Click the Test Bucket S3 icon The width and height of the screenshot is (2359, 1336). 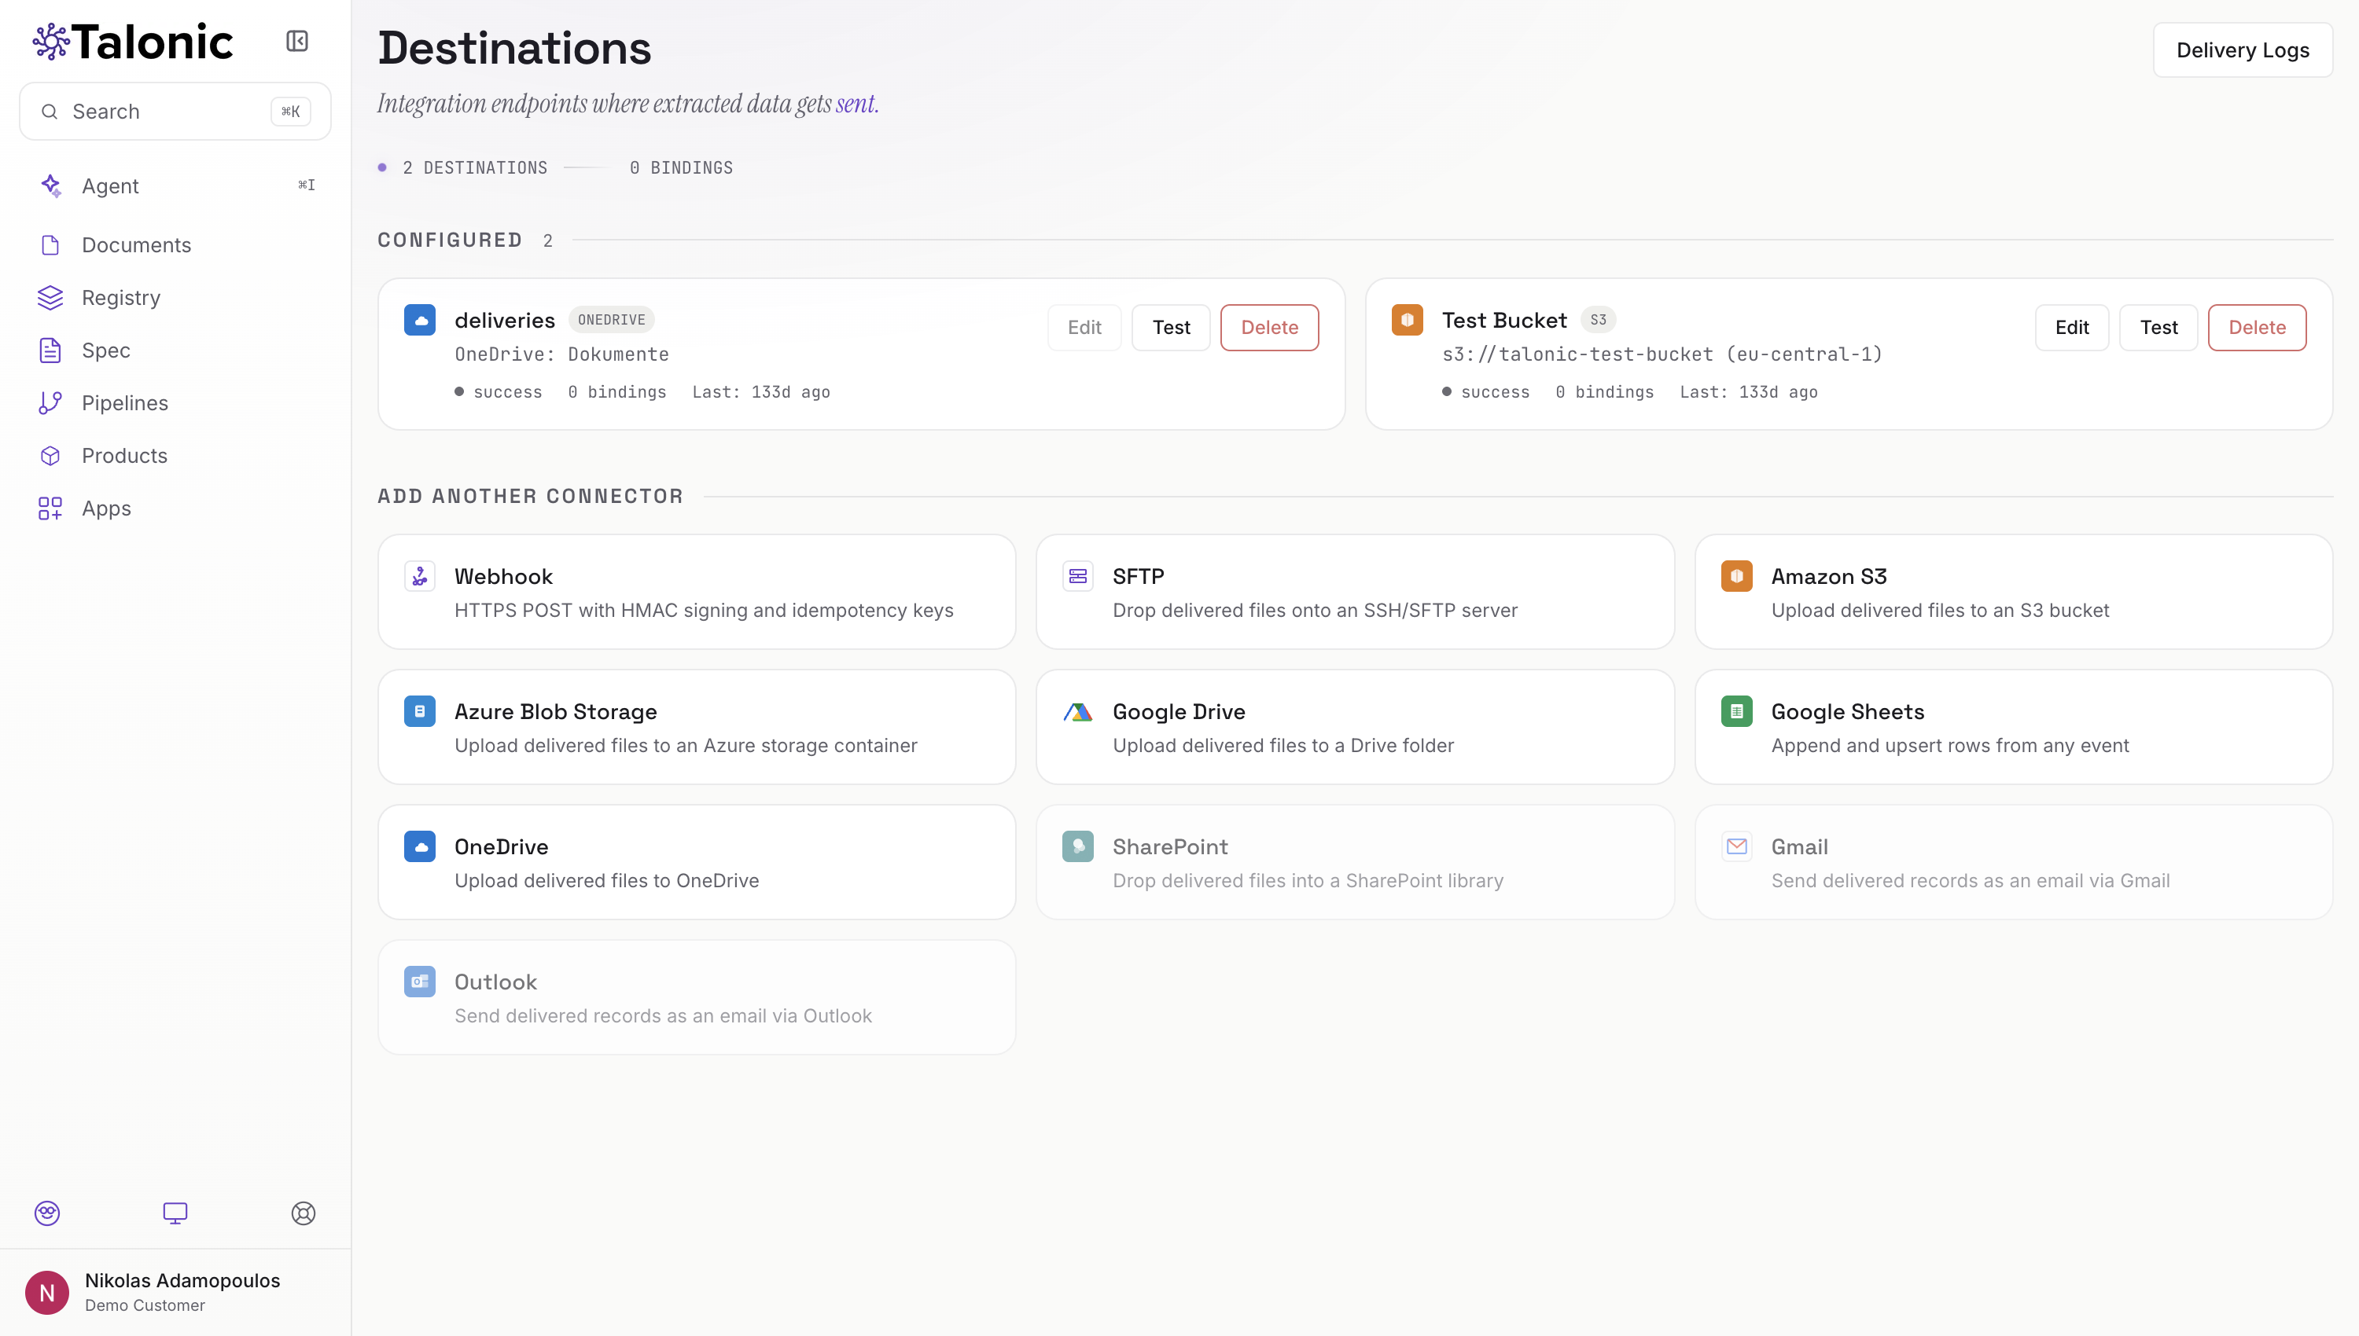(x=1406, y=320)
